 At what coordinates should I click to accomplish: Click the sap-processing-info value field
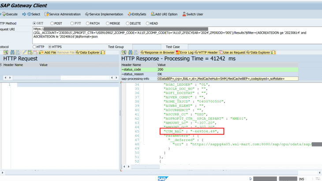228,79
